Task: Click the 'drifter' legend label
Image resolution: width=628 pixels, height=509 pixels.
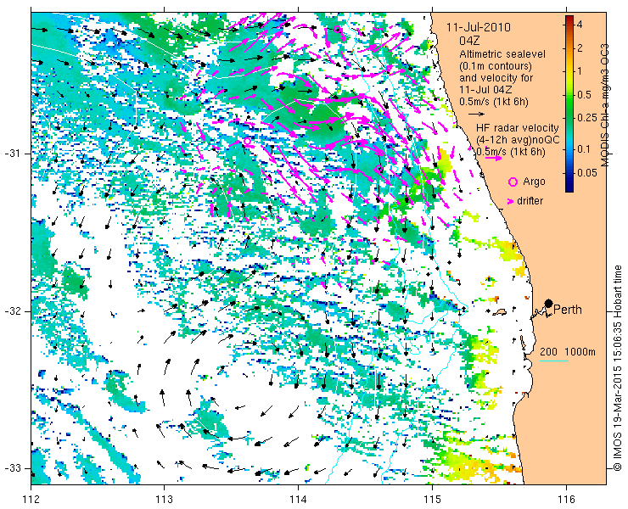Action: click(530, 201)
